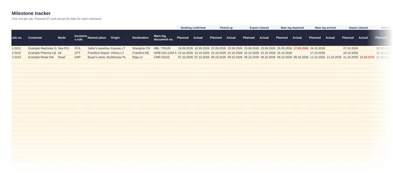
Task: Click customer cell Example Pharma Ltd
Action: 42,53
